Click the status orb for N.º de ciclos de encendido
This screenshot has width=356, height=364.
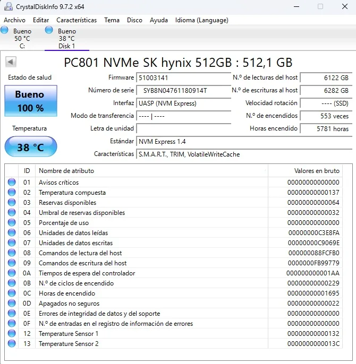click(x=12, y=283)
